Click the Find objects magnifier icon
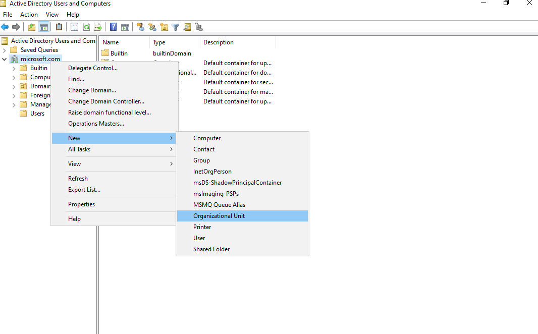The image size is (538, 334). click(x=187, y=27)
